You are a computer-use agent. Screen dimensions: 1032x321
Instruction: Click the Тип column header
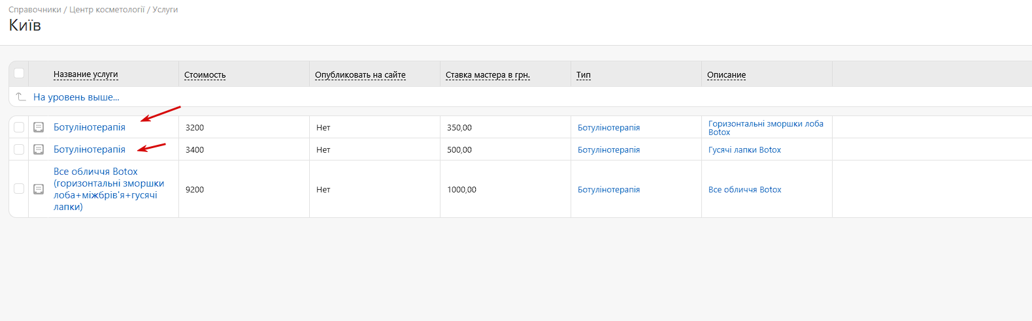(x=584, y=75)
